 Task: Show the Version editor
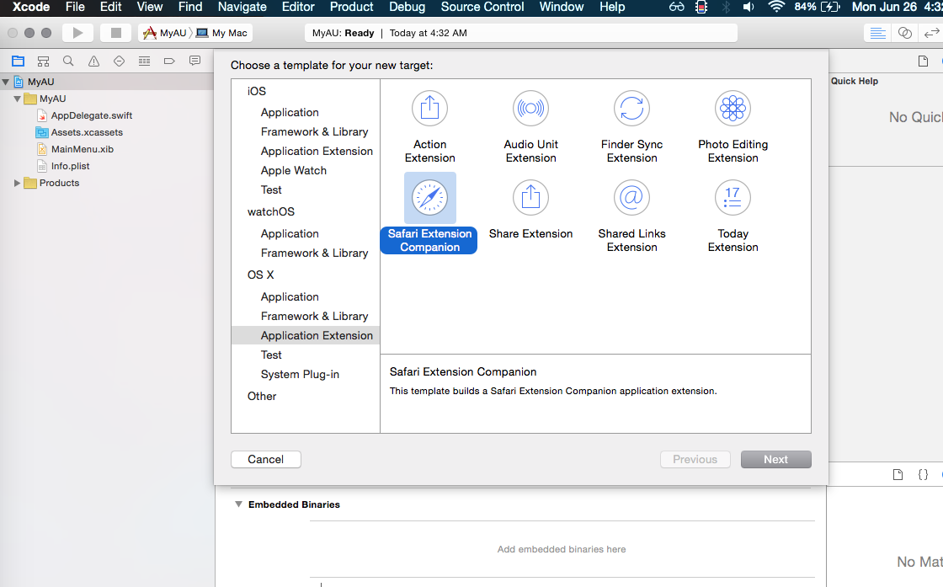931,33
